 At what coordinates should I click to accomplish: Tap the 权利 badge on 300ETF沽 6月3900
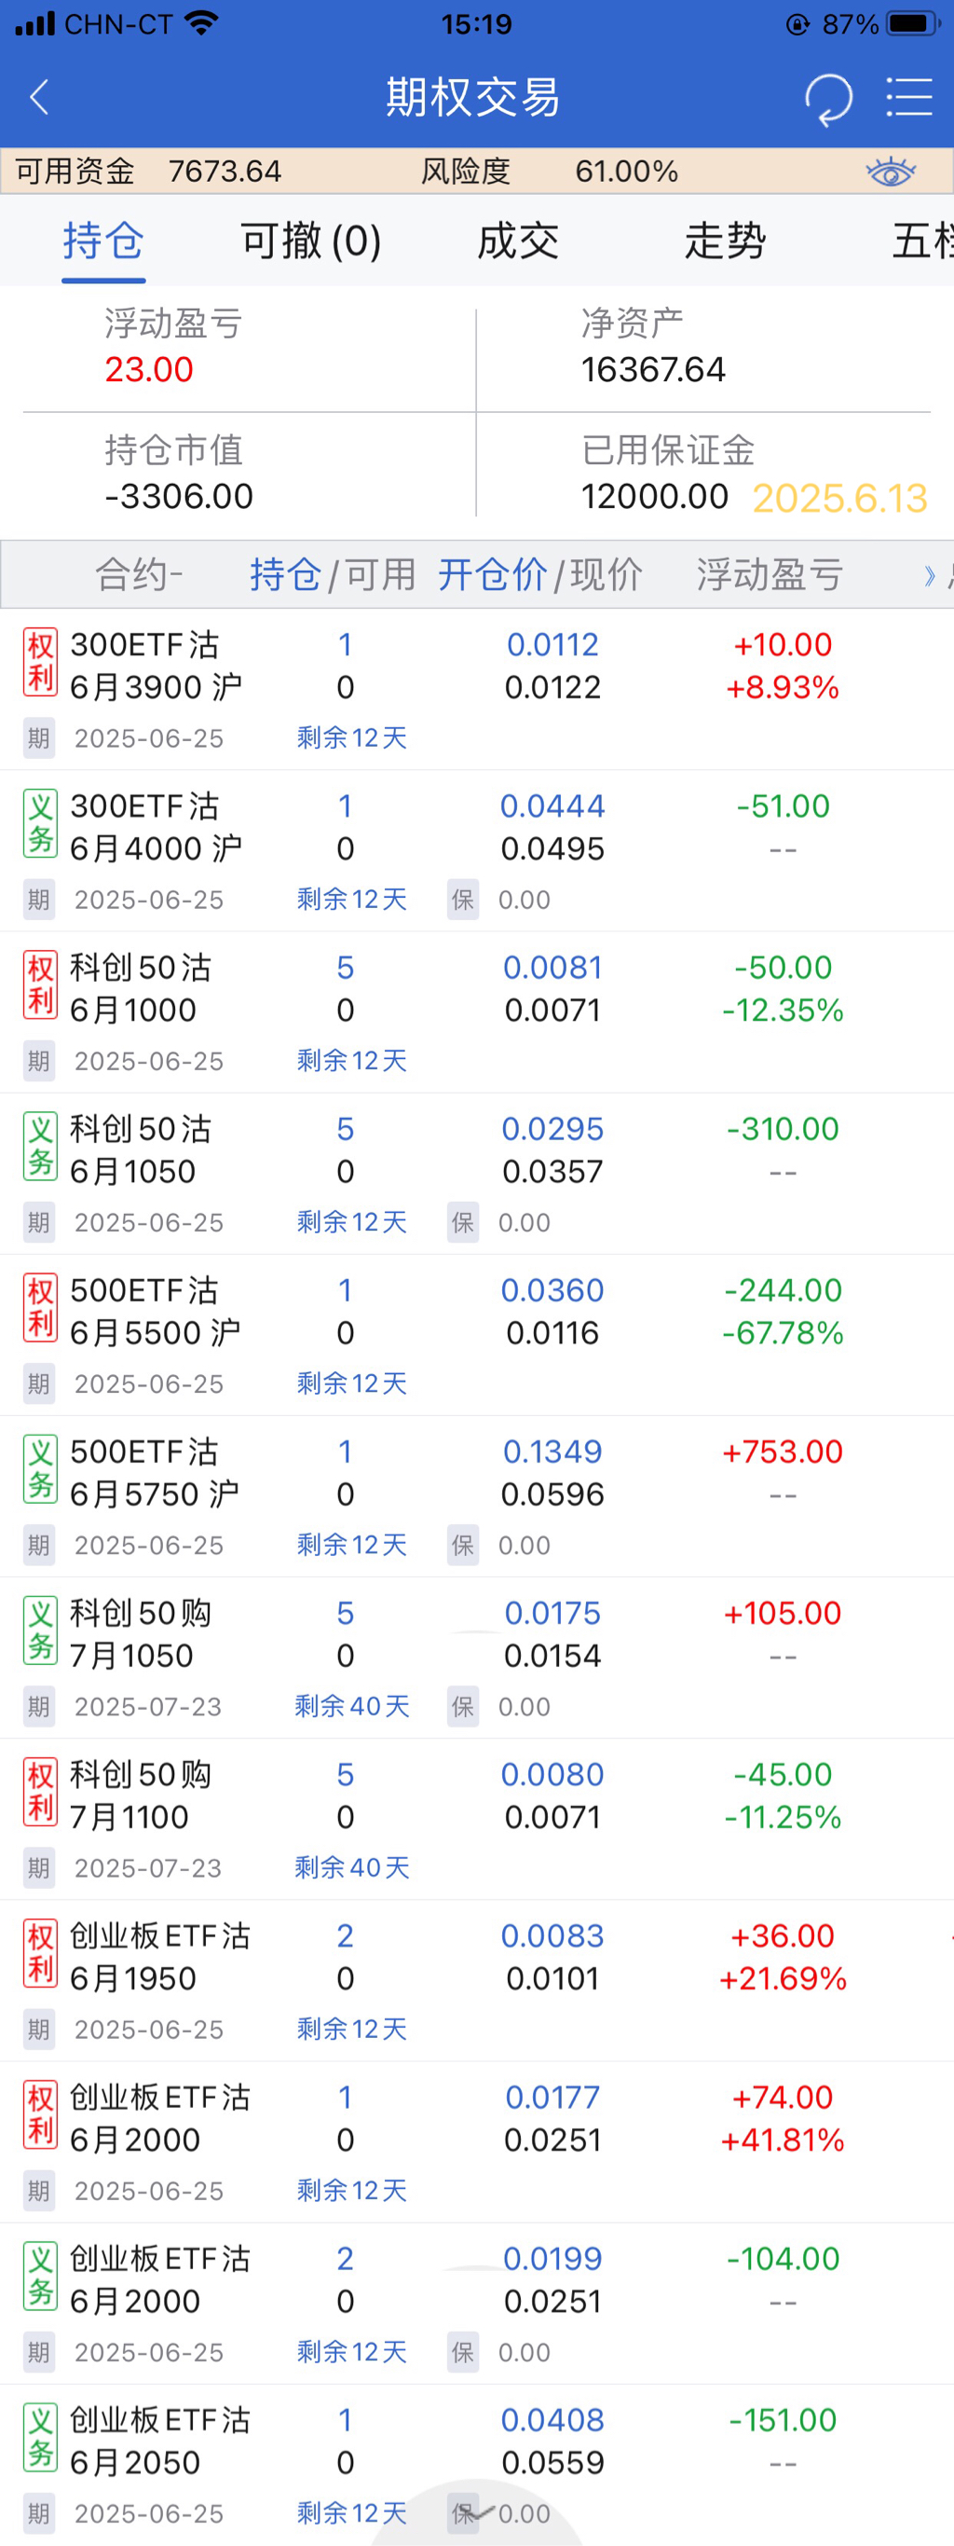pos(40,661)
